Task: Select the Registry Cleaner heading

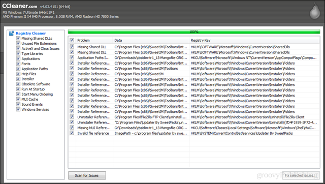Action: (30, 33)
